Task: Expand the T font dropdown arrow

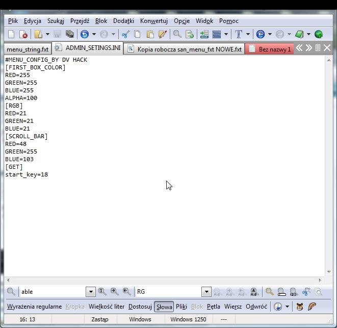Action: pos(248,34)
